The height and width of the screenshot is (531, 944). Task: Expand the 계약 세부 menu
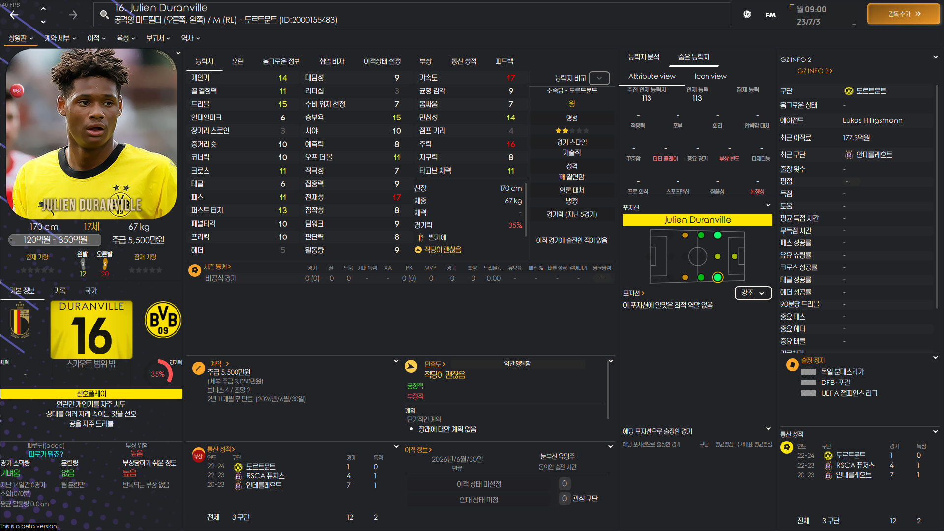[60, 38]
